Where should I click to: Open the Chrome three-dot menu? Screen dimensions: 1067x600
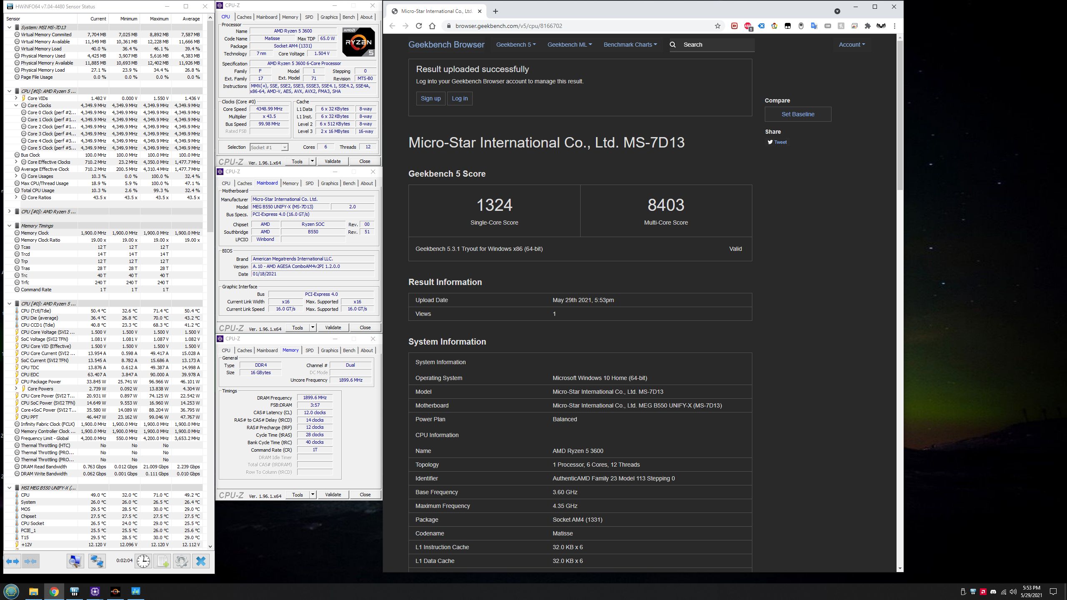(894, 26)
